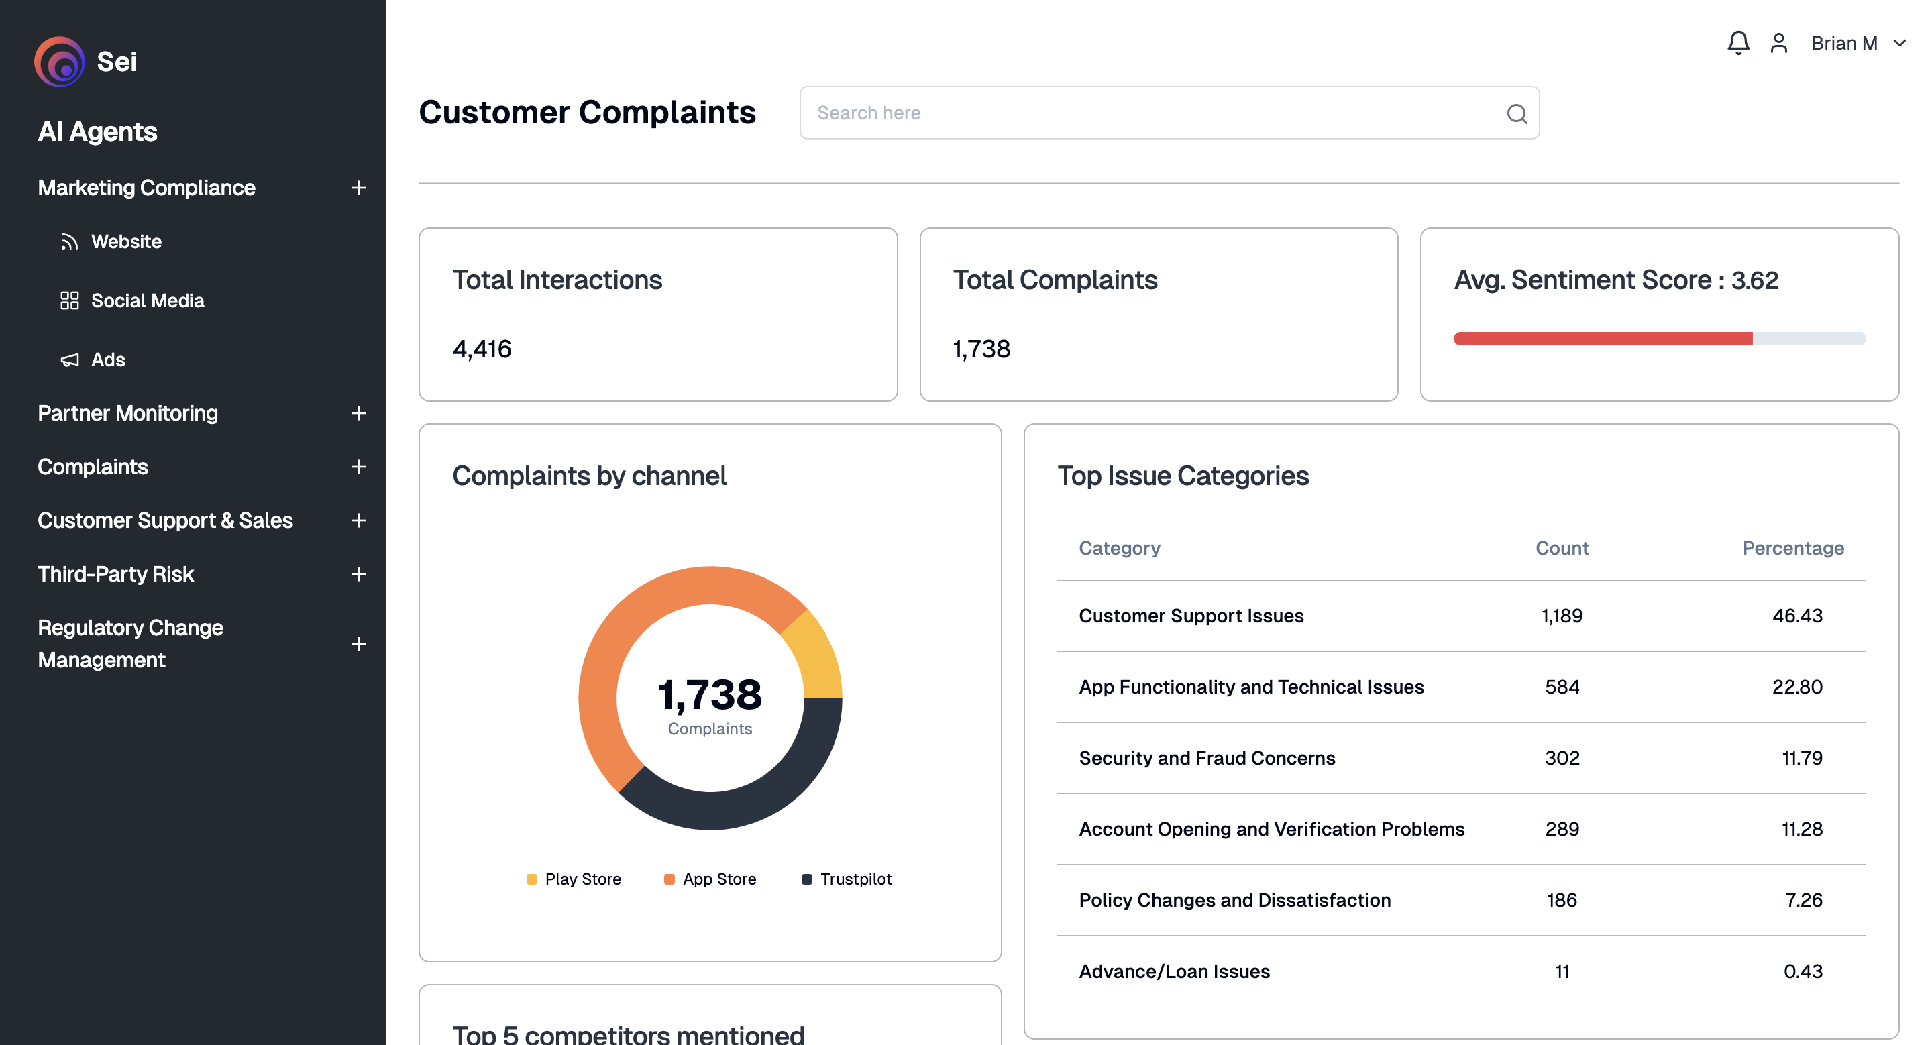The height and width of the screenshot is (1045, 1932).
Task: Select Customer Support & Sales menu
Action: click(x=165, y=520)
